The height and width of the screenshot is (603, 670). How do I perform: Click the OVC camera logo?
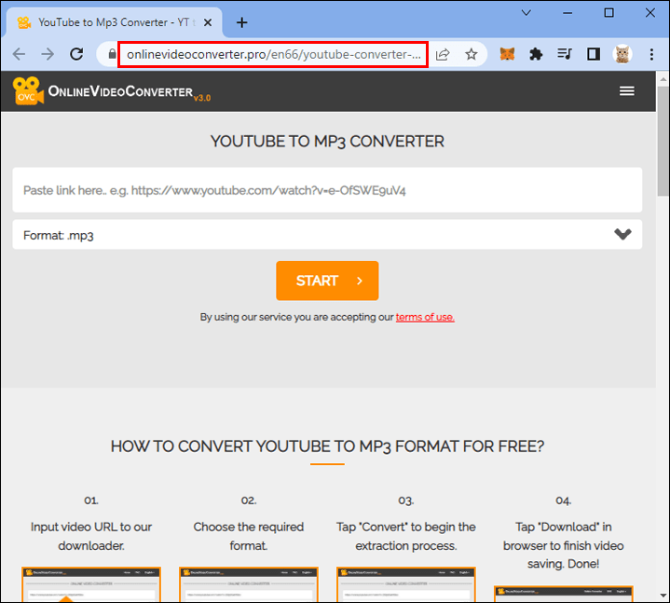(28, 91)
